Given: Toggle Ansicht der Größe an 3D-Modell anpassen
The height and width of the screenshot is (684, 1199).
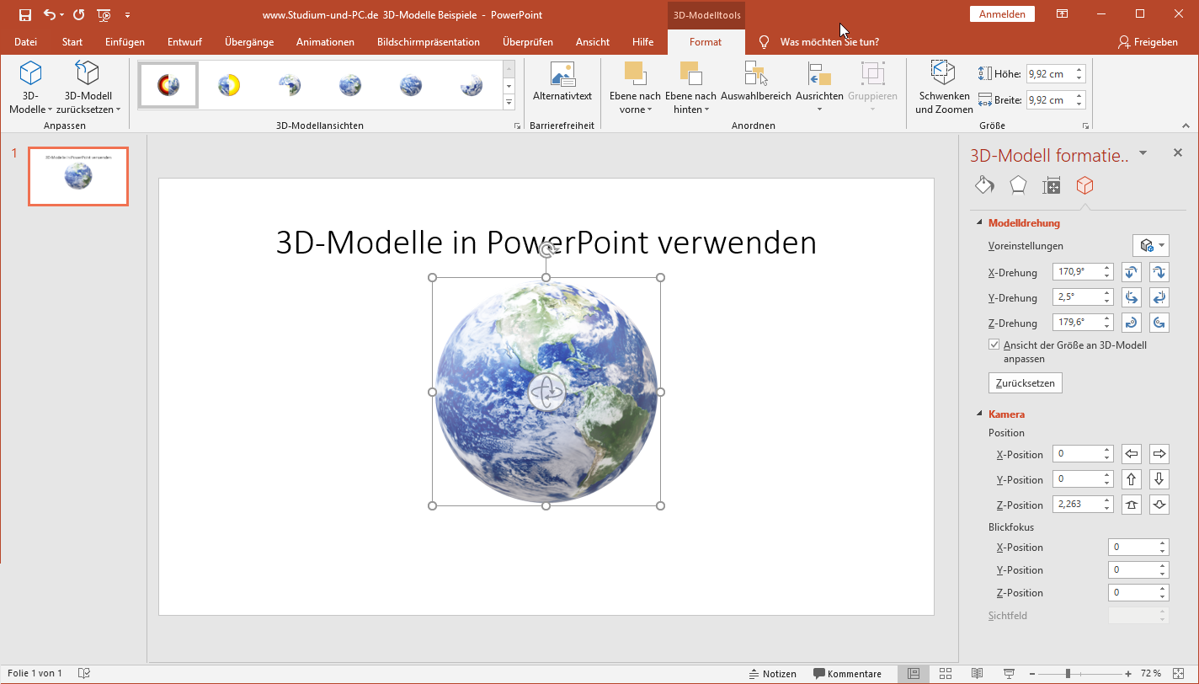Looking at the screenshot, I should (994, 345).
